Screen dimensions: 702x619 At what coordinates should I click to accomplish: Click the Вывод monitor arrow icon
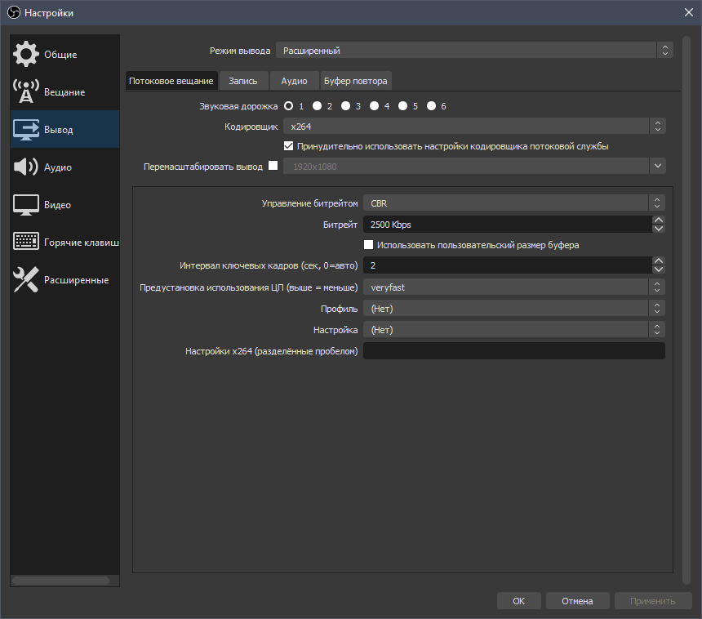click(x=26, y=129)
